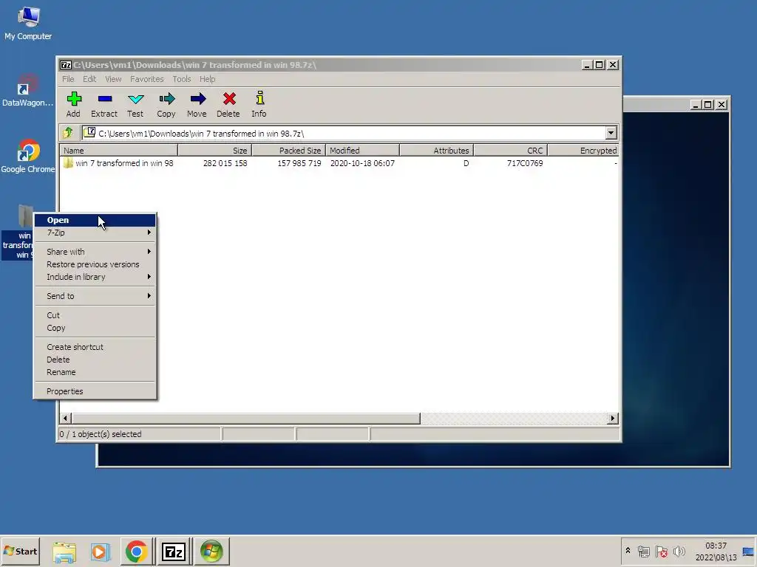Open DataWagon desktop shortcut
The height and width of the screenshot is (567, 757).
pyautogui.click(x=27, y=90)
